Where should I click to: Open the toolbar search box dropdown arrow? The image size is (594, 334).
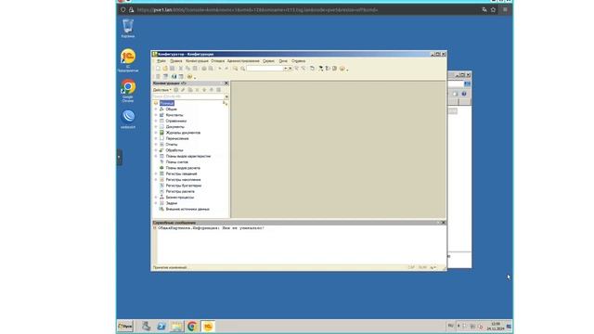285,69
